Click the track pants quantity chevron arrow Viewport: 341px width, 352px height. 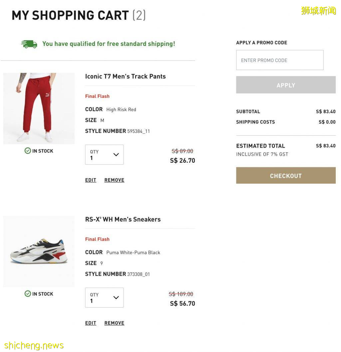pyautogui.click(x=116, y=155)
